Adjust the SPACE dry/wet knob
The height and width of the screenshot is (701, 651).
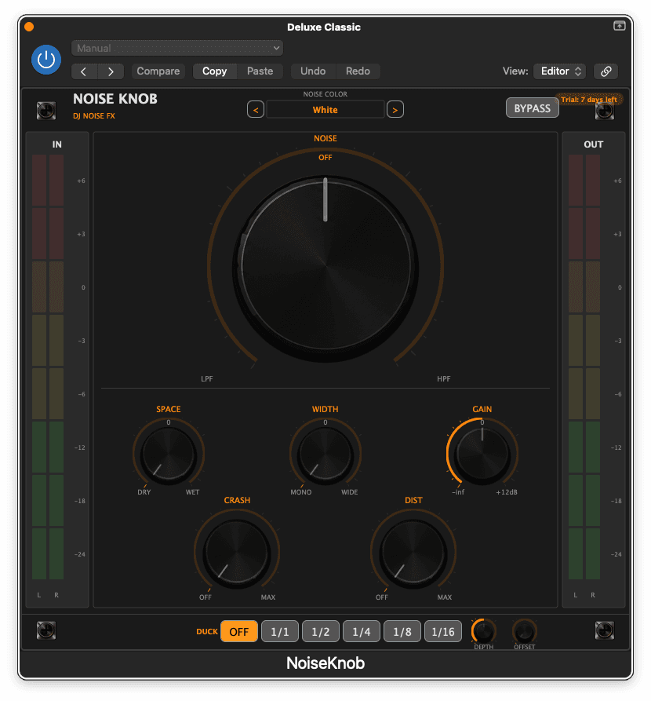pyautogui.click(x=169, y=455)
